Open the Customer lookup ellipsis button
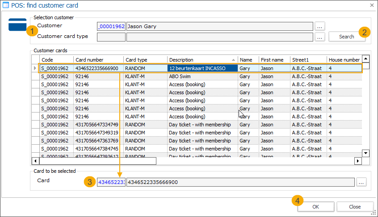 (319, 26)
